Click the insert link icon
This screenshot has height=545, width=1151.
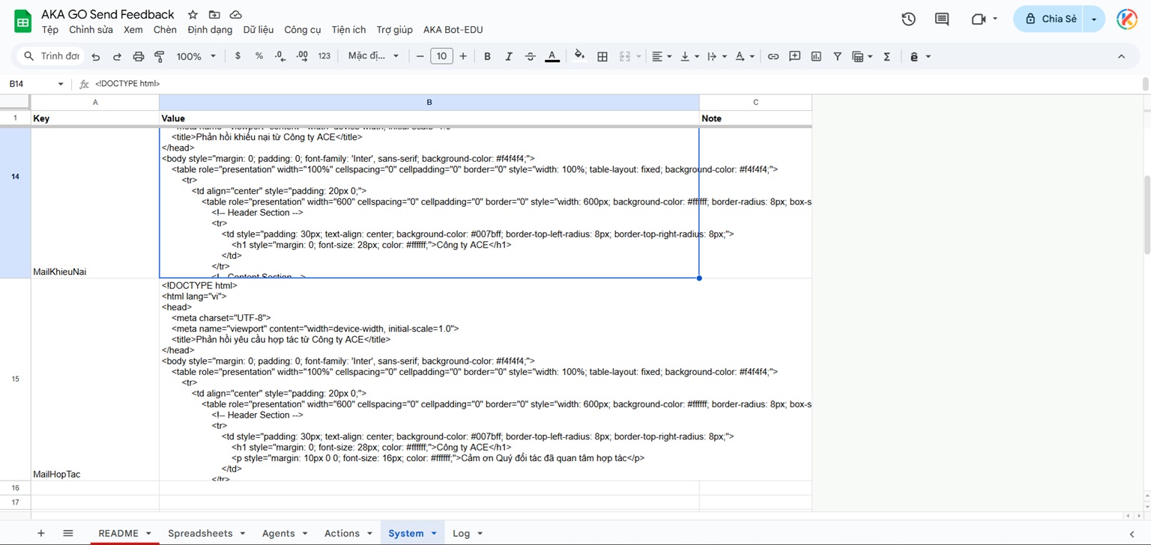773,56
